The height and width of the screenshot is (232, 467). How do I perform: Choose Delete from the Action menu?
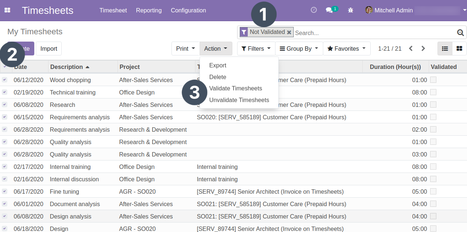[x=218, y=77]
